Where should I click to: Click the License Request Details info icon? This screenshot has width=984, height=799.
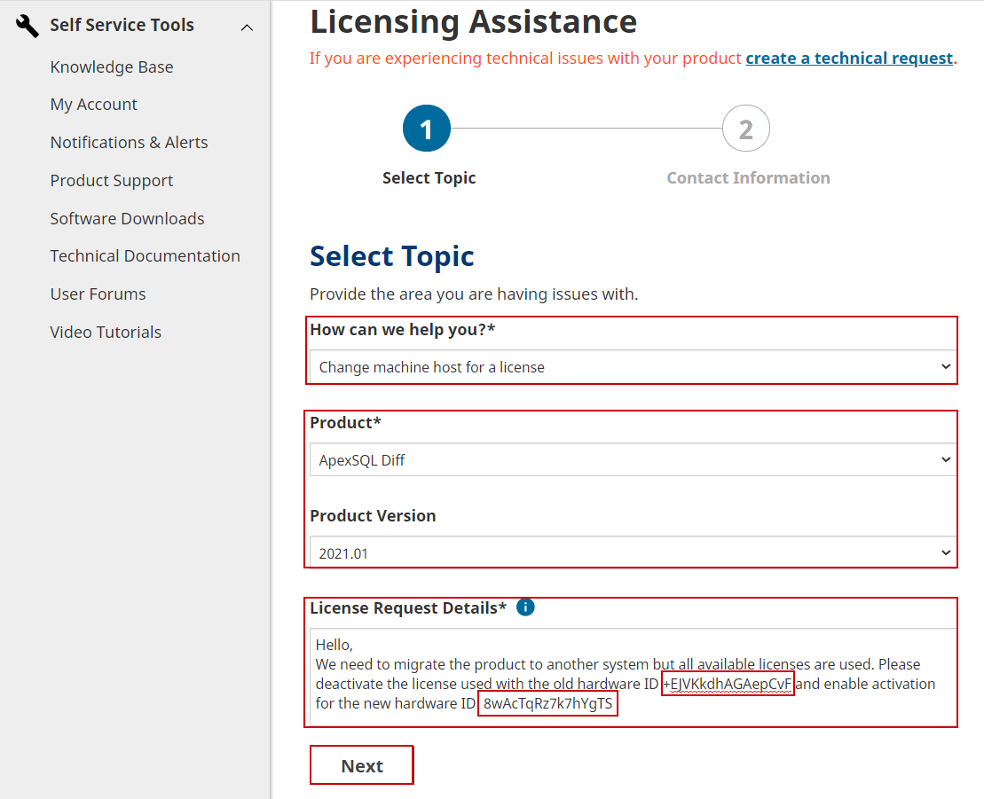[525, 607]
